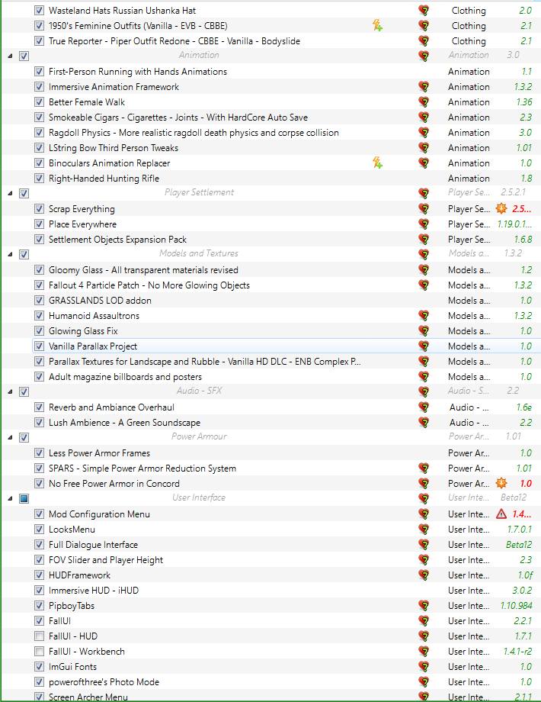Click the endorse heart icon for Better Female Walk
Screen dimensions: 541x702
pos(424,102)
